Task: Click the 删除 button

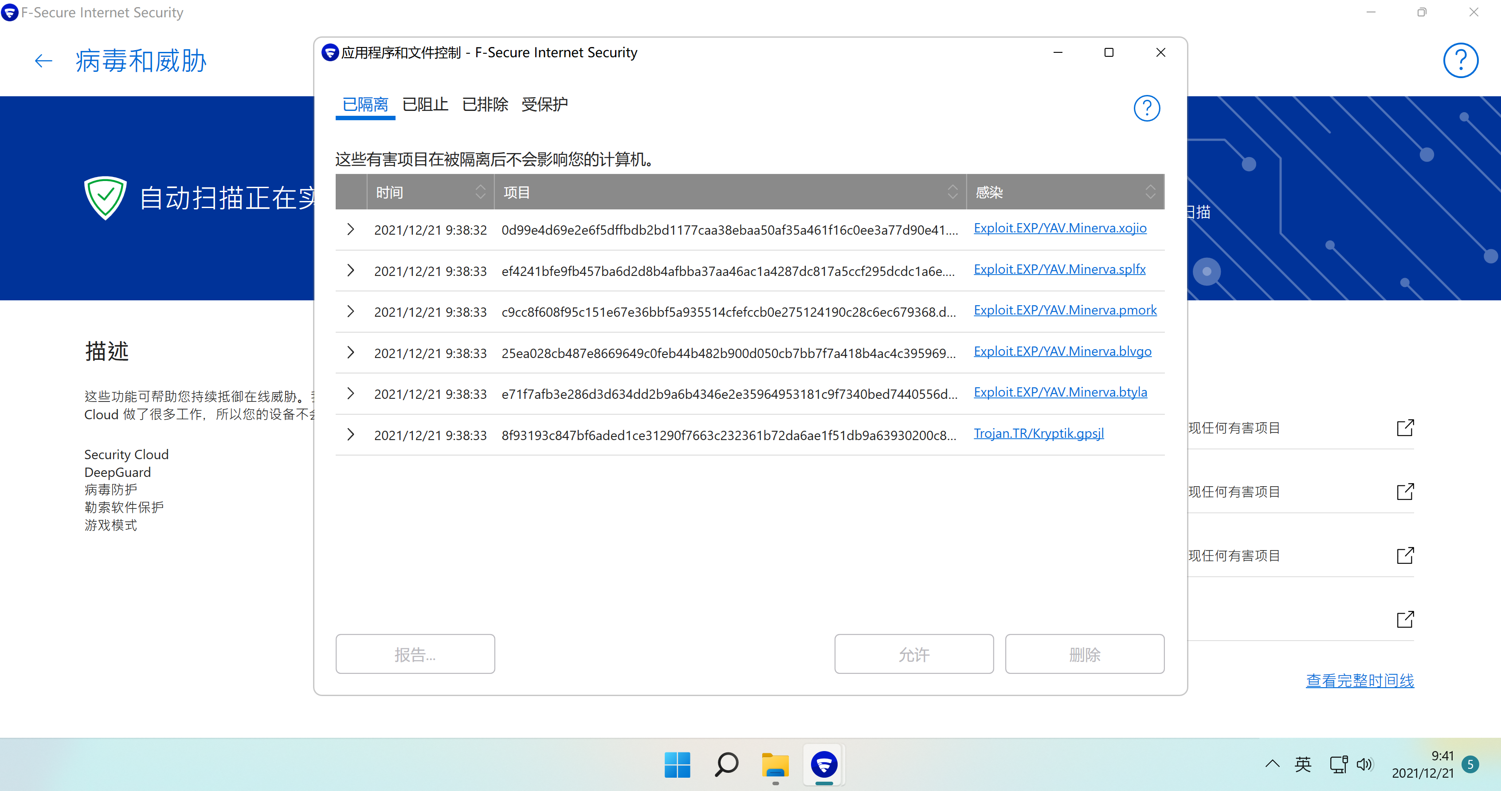Action: click(1084, 654)
